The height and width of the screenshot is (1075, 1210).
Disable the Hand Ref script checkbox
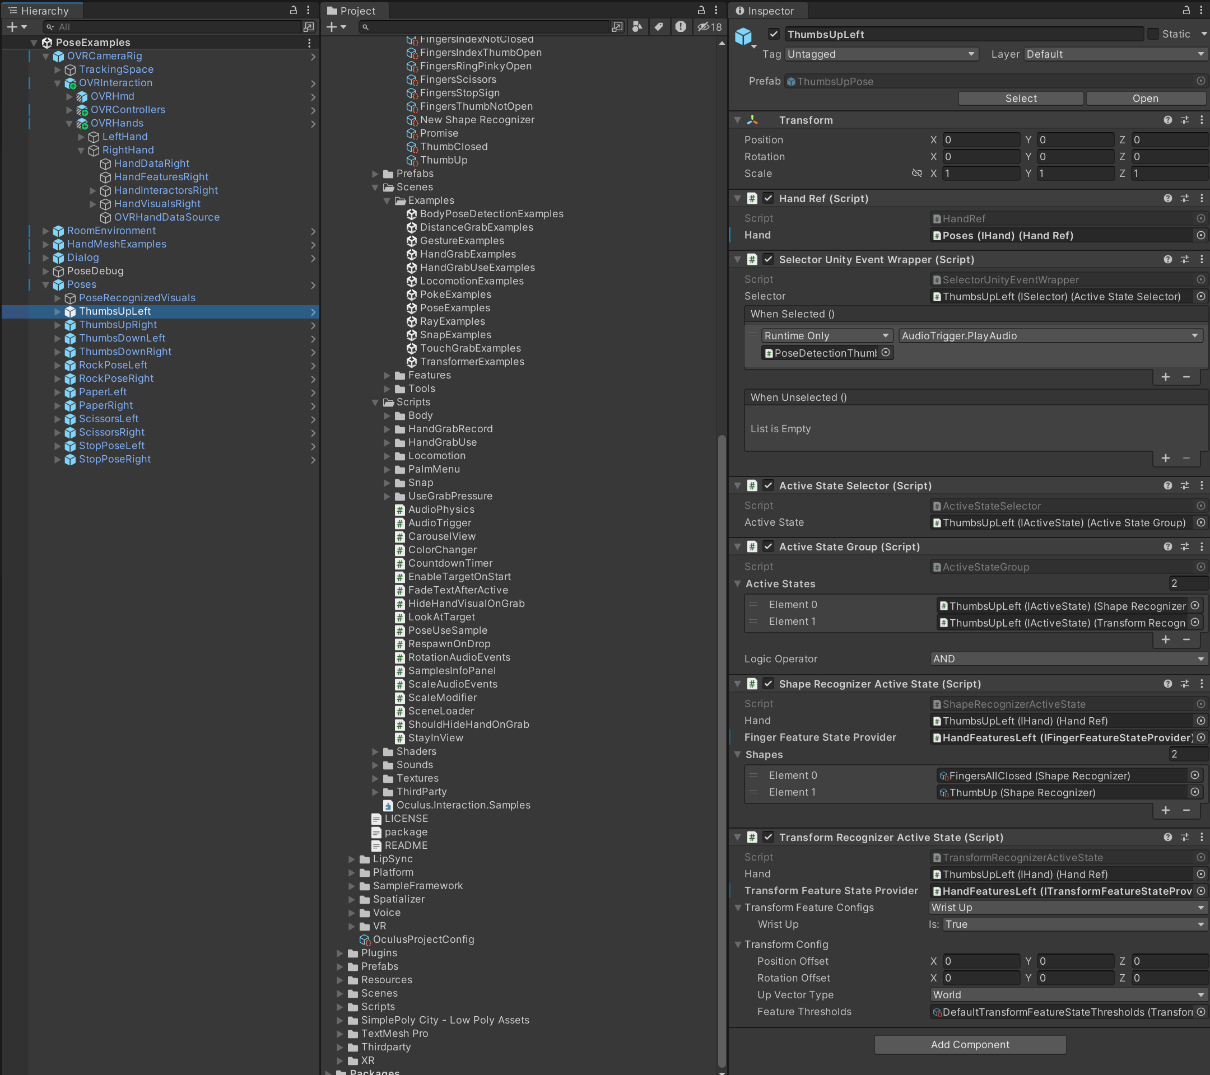click(768, 198)
